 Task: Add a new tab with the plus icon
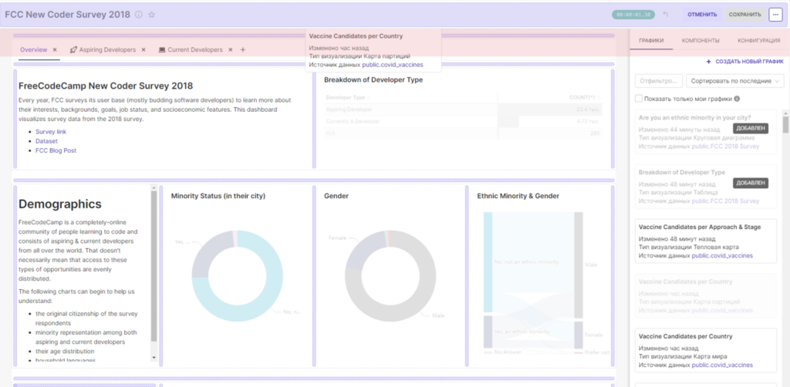tap(243, 50)
